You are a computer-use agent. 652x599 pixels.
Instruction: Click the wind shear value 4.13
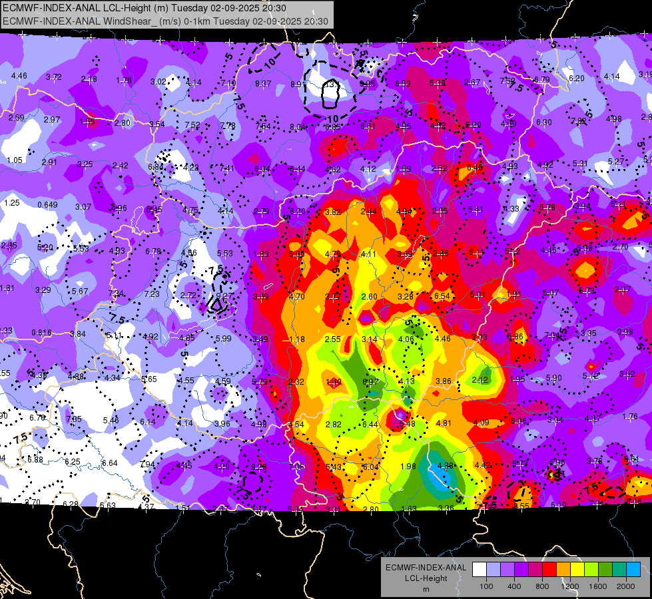pyautogui.click(x=407, y=381)
